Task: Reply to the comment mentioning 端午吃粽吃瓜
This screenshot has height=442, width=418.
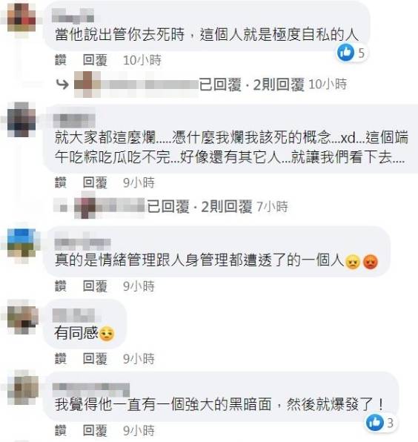Action: tap(95, 182)
